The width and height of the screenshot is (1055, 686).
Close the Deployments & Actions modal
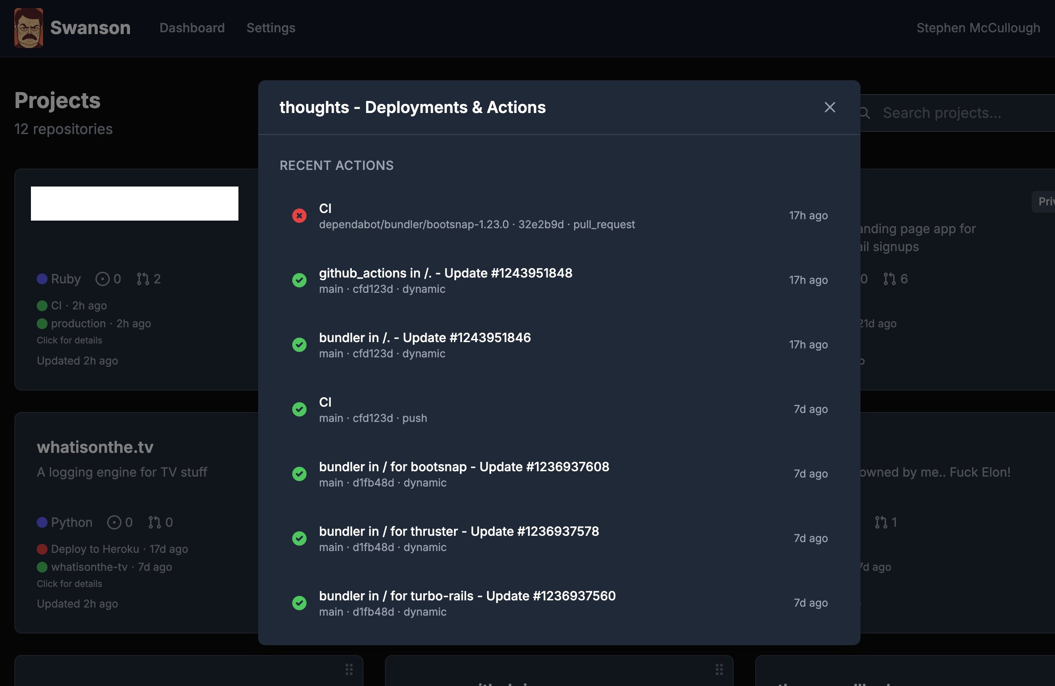[830, 107]
